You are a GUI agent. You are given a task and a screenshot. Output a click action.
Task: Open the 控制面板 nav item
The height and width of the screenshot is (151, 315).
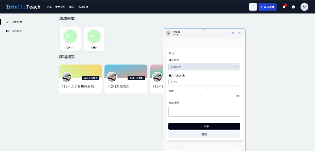click(83, 7)
